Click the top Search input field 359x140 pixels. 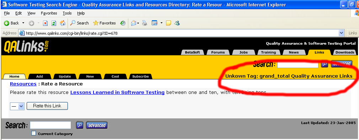tap(298, 65)
